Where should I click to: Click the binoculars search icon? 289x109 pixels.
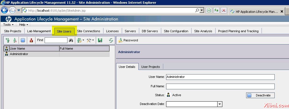71,40
